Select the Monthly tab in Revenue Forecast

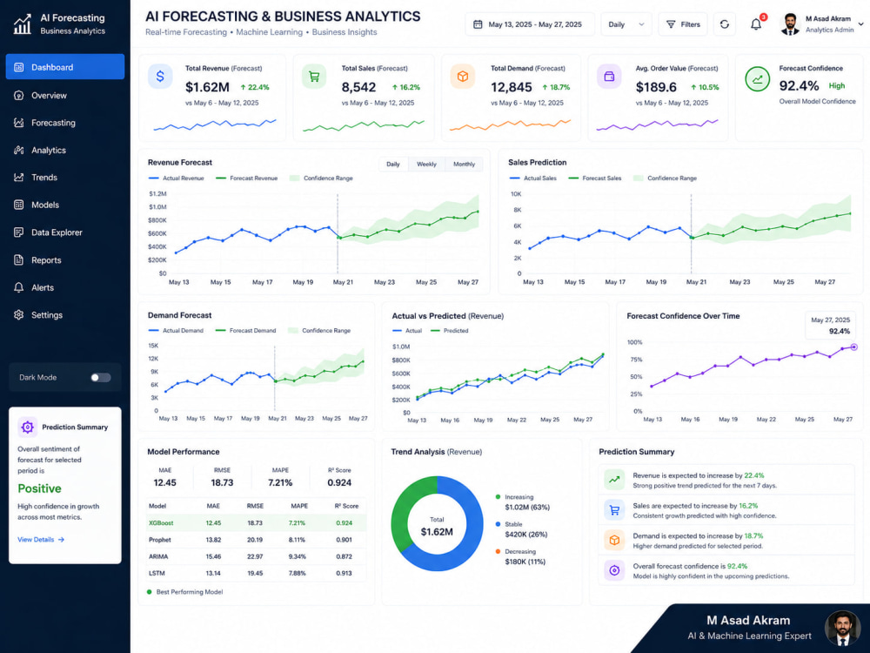pos(464,164)
